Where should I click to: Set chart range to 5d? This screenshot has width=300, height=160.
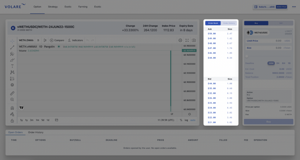tap(43, 120)
